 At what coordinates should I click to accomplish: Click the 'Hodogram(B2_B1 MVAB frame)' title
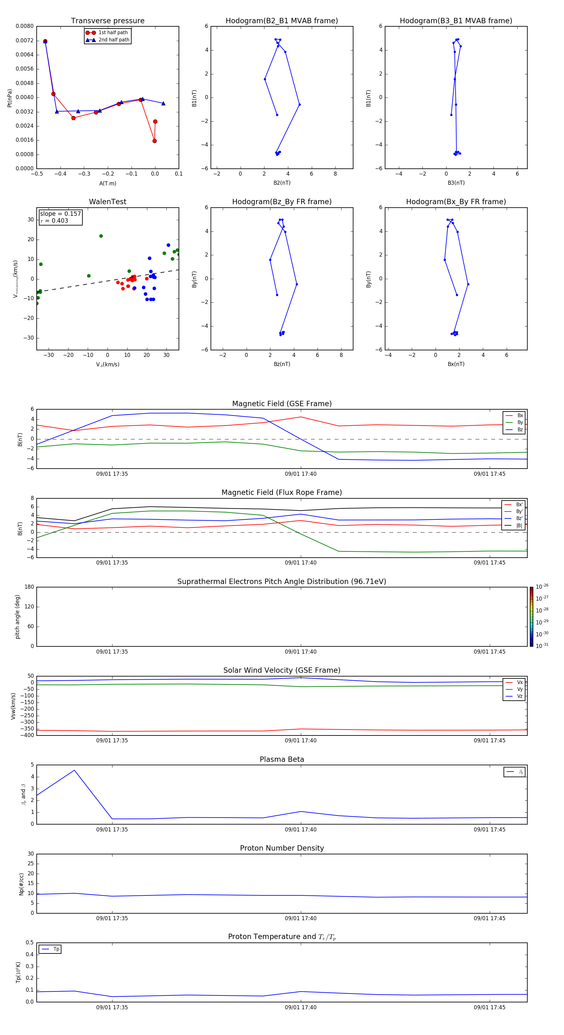[282, 21]
